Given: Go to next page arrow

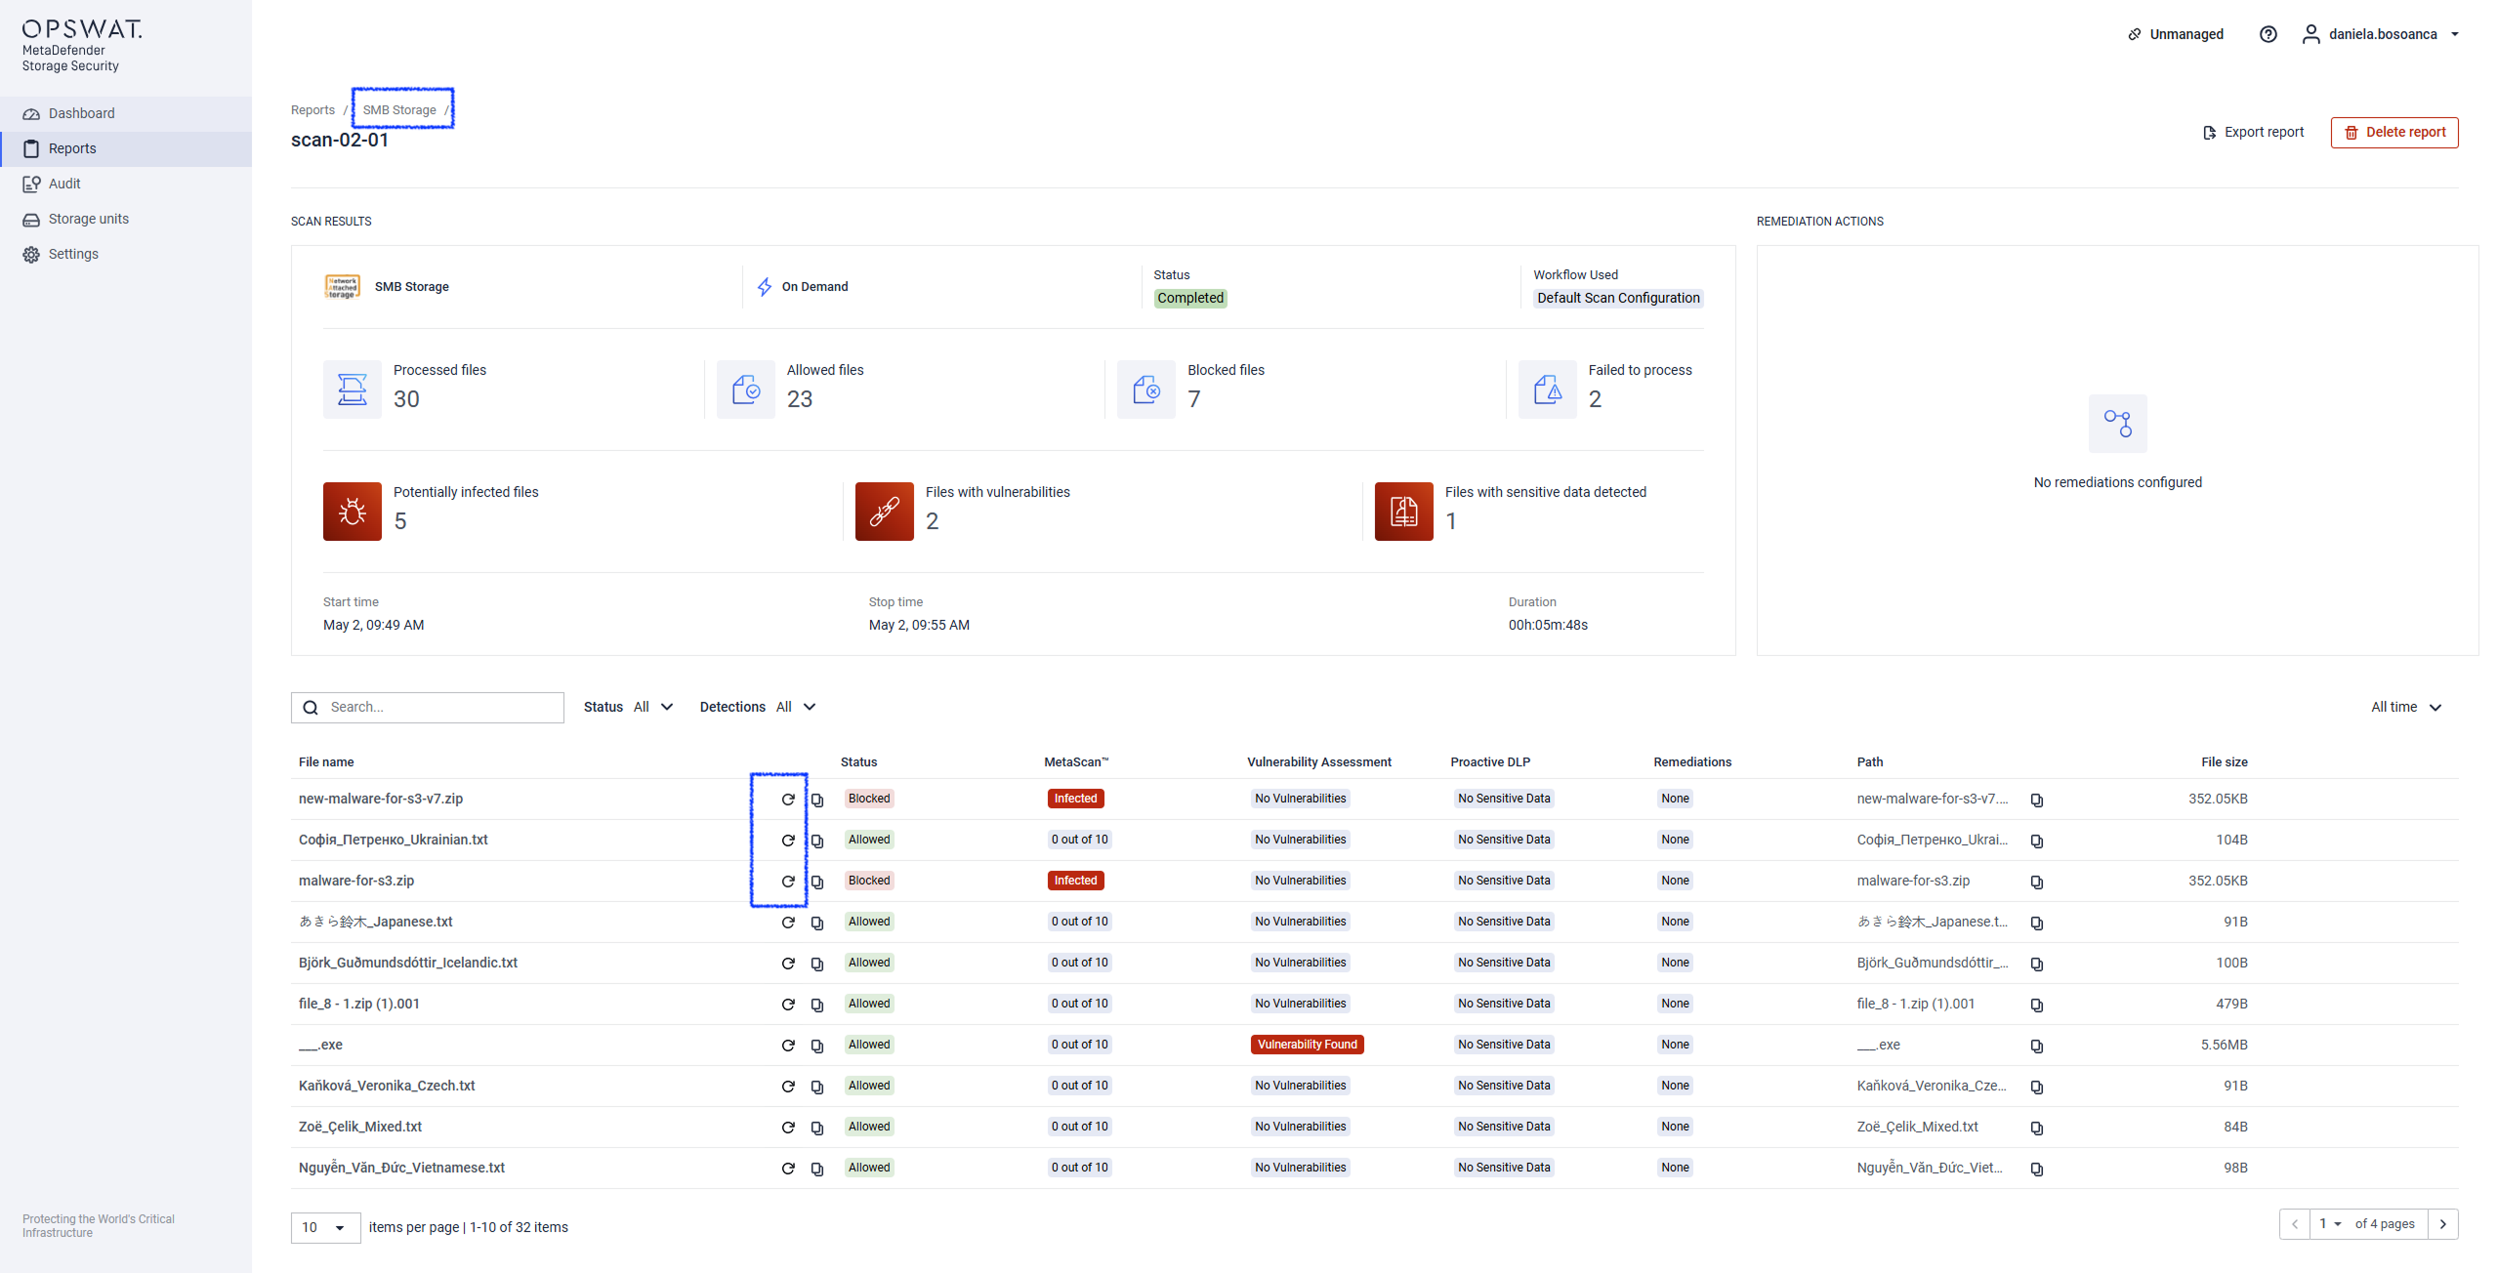Looking at the screenshot, I should point(2443,1224).
